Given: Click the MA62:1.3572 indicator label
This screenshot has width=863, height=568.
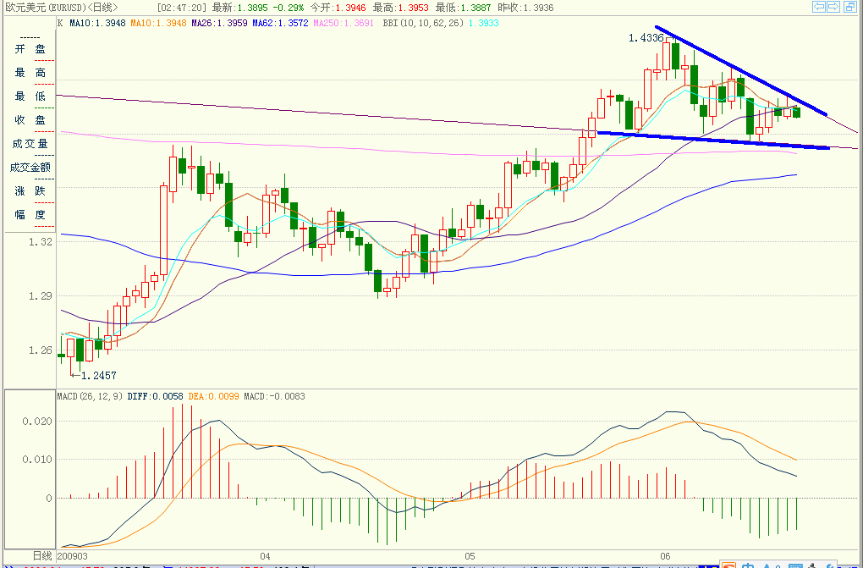Looking at the screenshot, I should (280, 23).
